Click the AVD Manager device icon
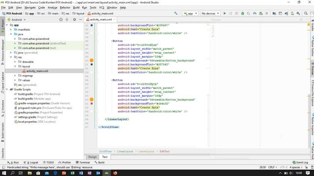This screenshot has width=314, height=176. coord(292,13)
